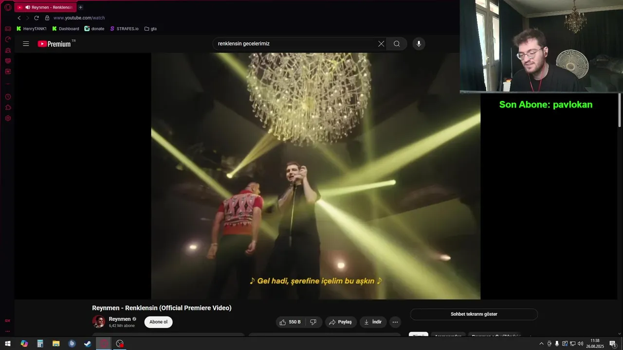The height and width of the screenshot is (350, 623).
Task: Open Calculator from the taskbar
Action: click(x=40, y=344)
